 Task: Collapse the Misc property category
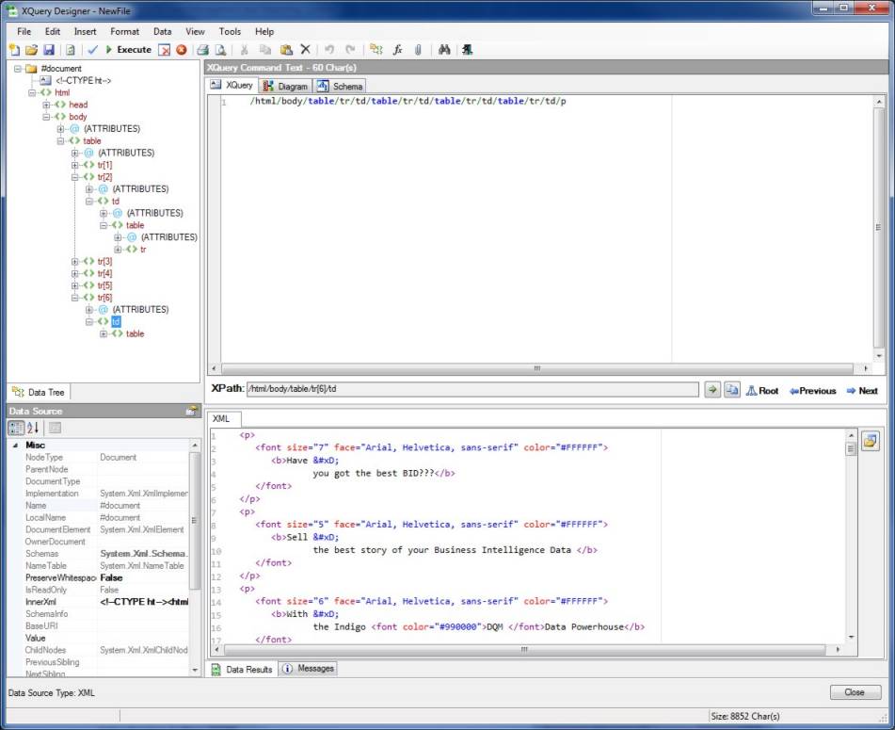(14, 445)
